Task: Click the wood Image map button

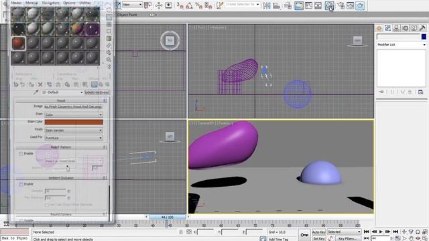Action: [73, 106]
